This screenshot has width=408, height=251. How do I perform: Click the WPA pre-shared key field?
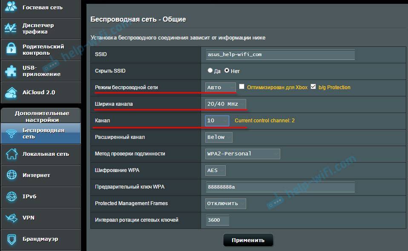click(x=280, y=187)
